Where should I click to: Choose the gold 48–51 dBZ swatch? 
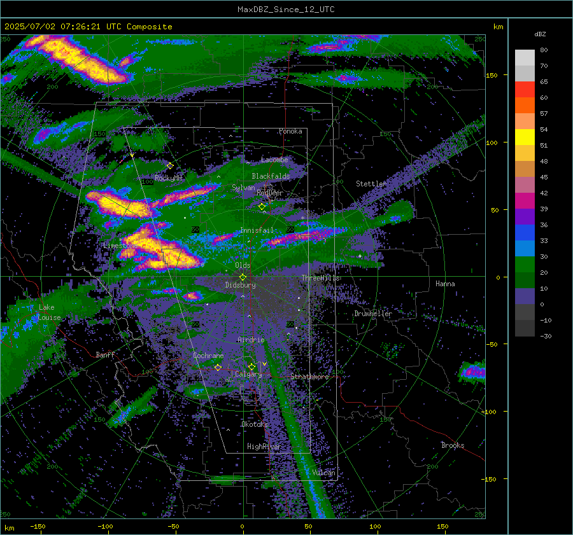[525, 153]
